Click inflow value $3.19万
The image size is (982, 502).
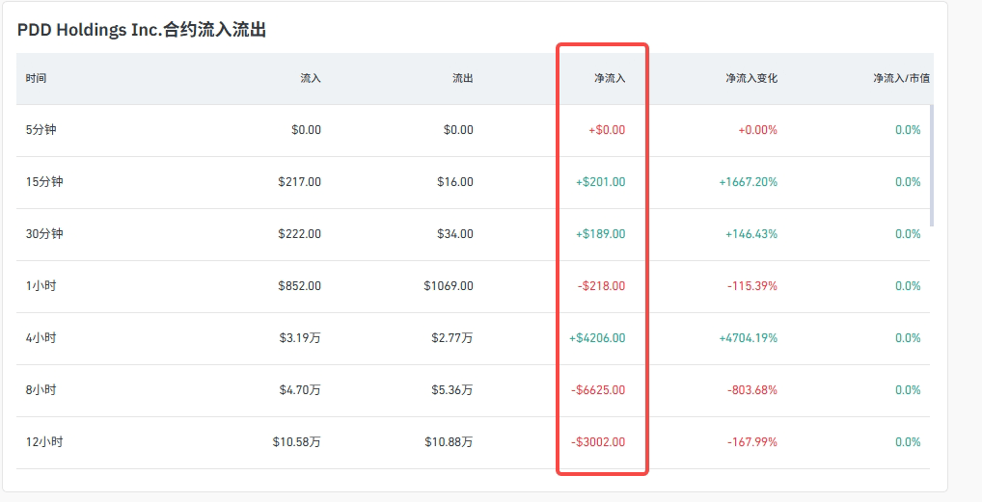pyautogui.click(x=301, y=337)
